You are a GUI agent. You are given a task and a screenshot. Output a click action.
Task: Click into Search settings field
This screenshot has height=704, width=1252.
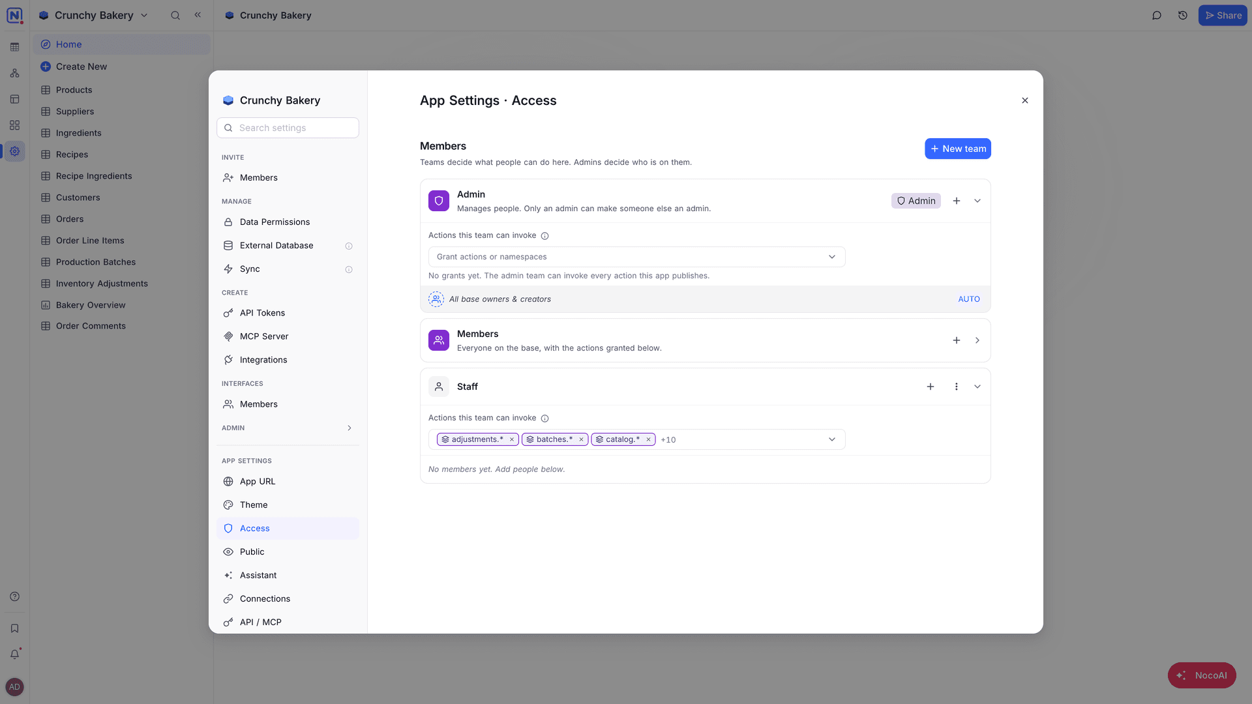click(x=288, y=128)
